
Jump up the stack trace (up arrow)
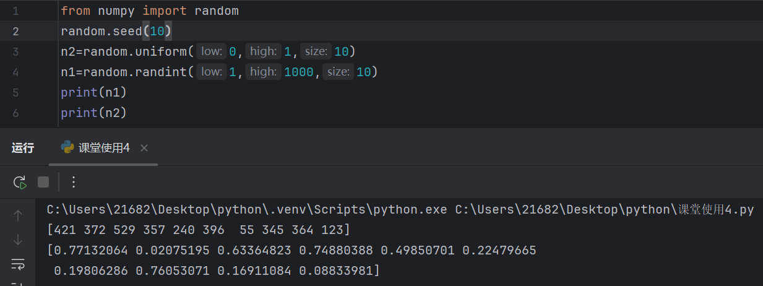click(18, 215)
